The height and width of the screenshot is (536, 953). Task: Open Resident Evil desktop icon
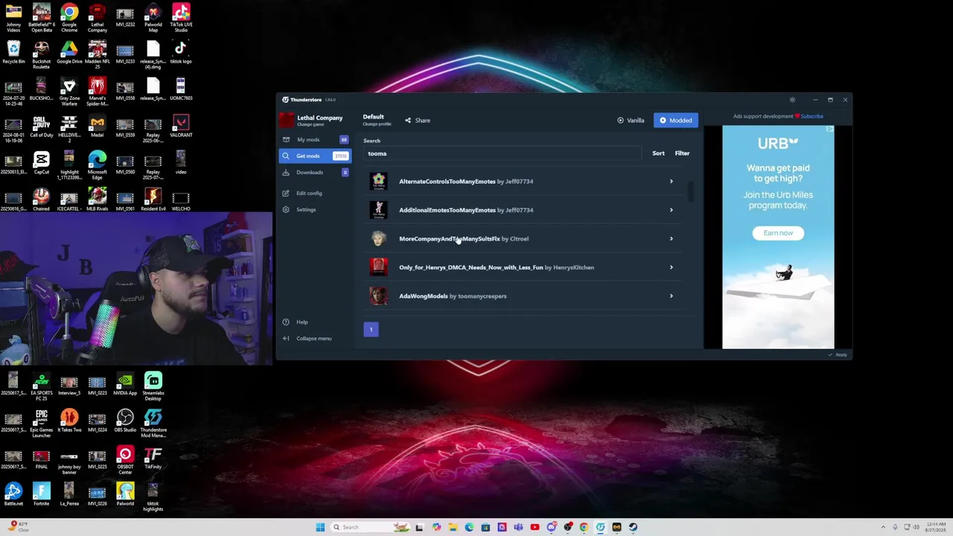[153, 200]
